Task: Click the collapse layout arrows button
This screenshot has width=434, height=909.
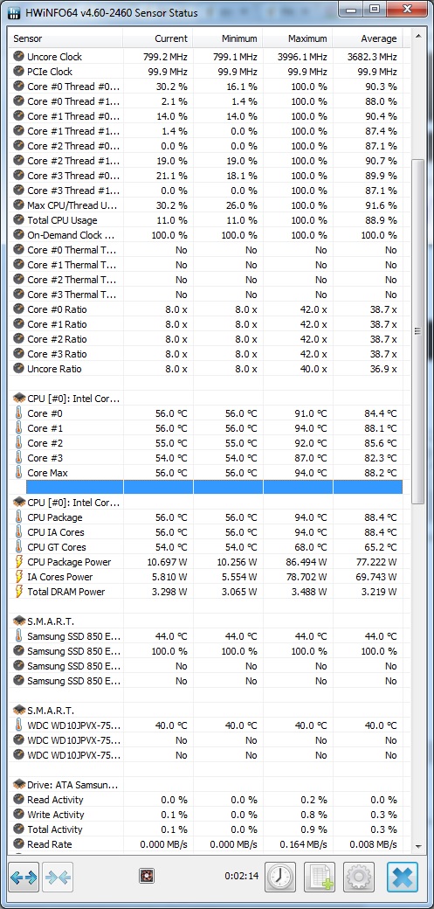Action: click(58, 878)
